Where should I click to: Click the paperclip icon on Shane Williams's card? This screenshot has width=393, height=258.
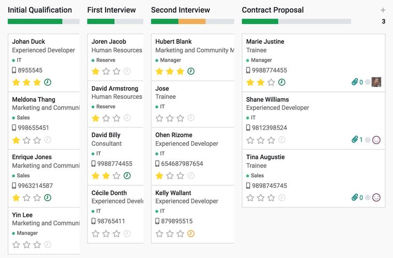click(355, 140)
